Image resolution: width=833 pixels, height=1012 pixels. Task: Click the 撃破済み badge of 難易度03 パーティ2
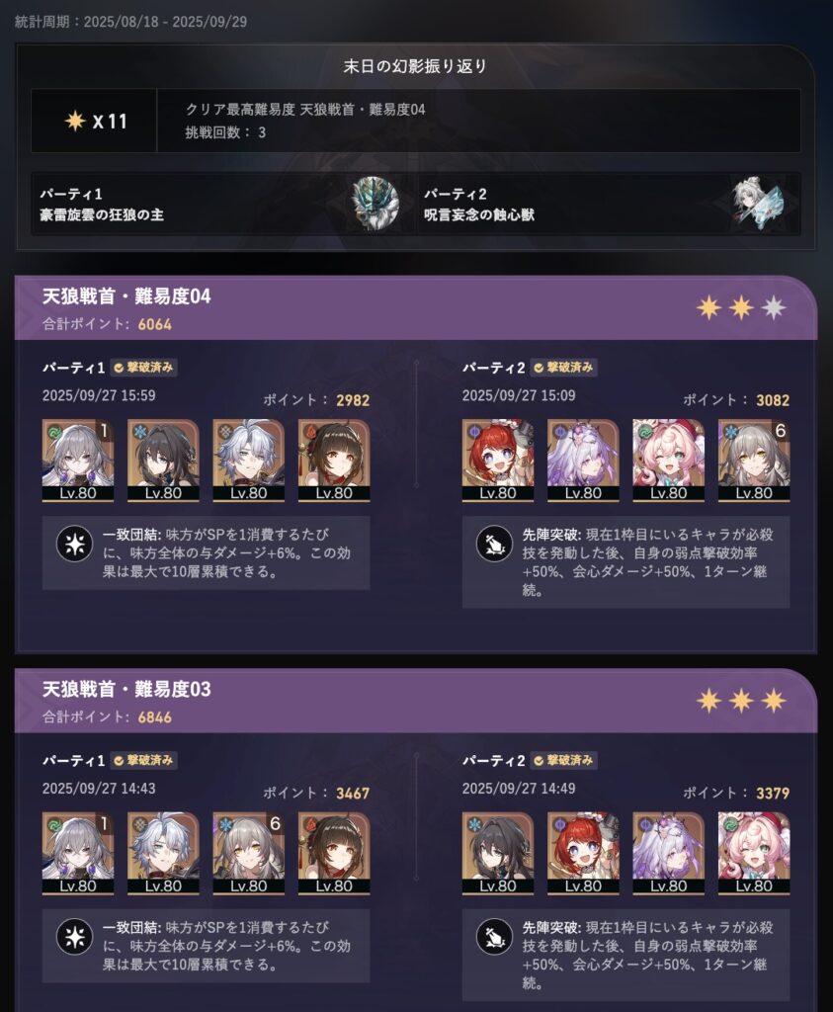(x=564, y=760)
